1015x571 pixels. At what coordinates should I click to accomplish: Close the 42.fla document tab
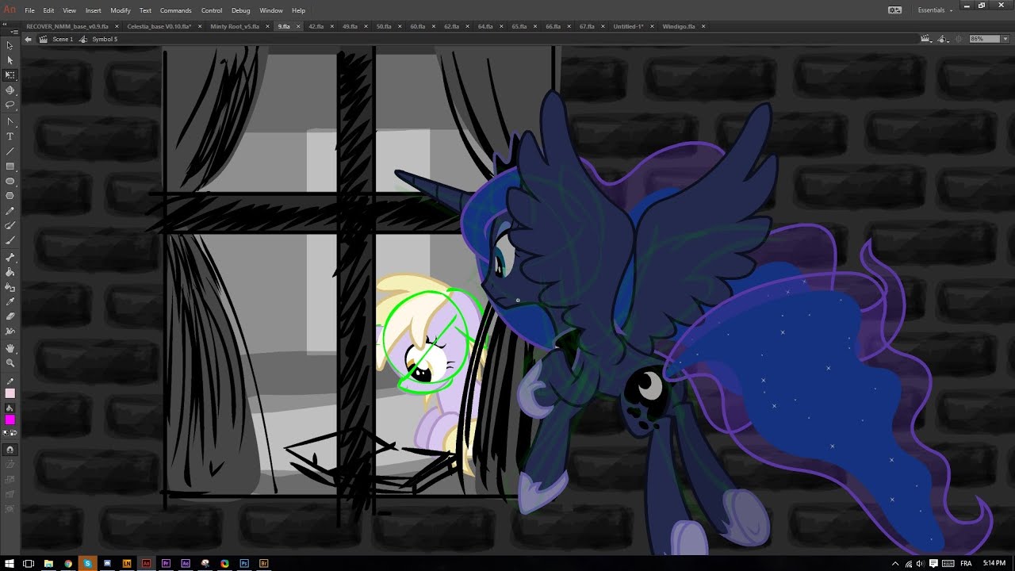click(x=331, y=26)
